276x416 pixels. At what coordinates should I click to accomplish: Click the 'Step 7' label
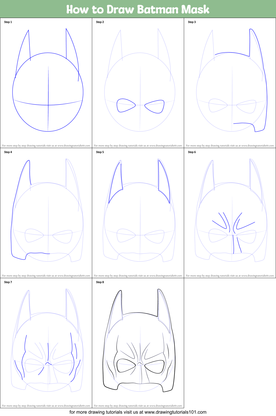(8, 282)
